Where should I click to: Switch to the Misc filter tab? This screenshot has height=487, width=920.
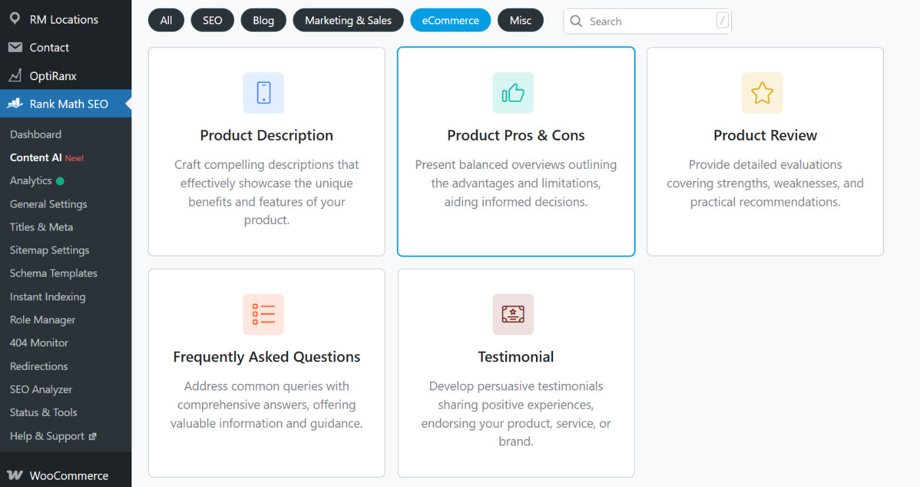coord(520,20)
